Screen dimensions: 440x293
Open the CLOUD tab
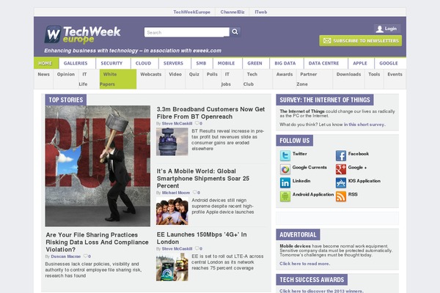pyautogui.click(x=143, y=63)
